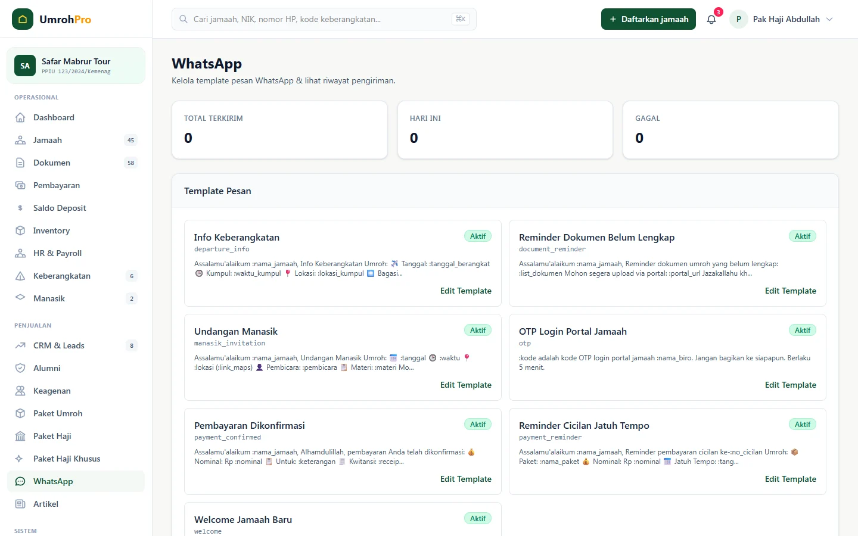Image resolution: width=858 pixels, height=536 pixels.
Task: Open the Safar Mabrur Tour organization switcher
Action: (x=76, y=66)
